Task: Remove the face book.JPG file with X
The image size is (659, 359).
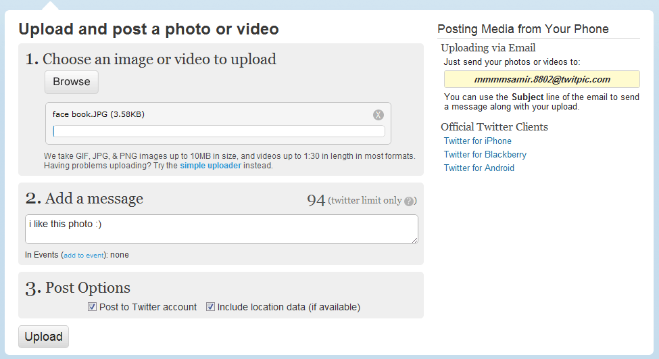Action: click(379, 115)
